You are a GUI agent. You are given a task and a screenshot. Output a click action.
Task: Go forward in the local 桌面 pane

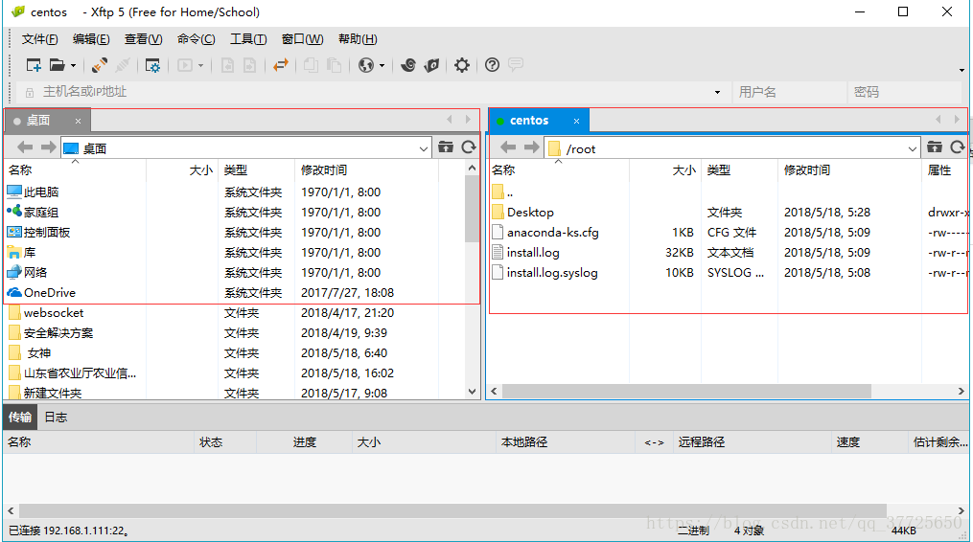[x=48, y=147]
